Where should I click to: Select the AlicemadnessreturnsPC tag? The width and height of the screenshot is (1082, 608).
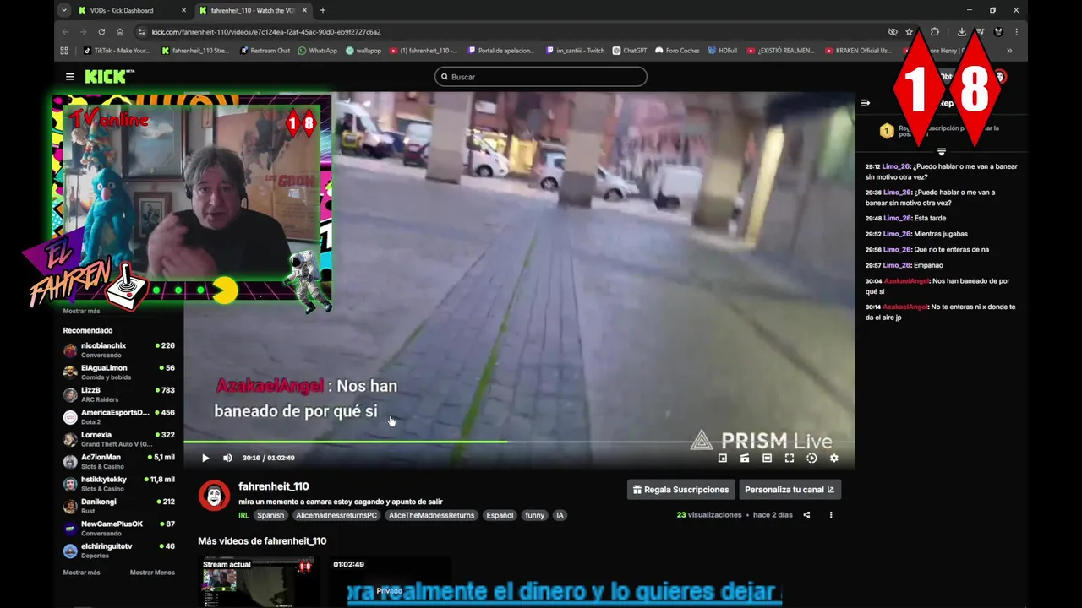(336, 515)
